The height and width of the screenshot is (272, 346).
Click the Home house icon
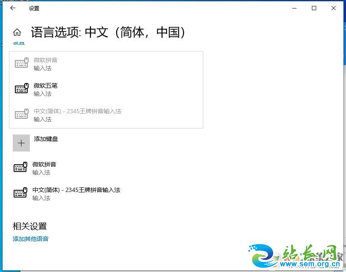(x=17, y=31)
